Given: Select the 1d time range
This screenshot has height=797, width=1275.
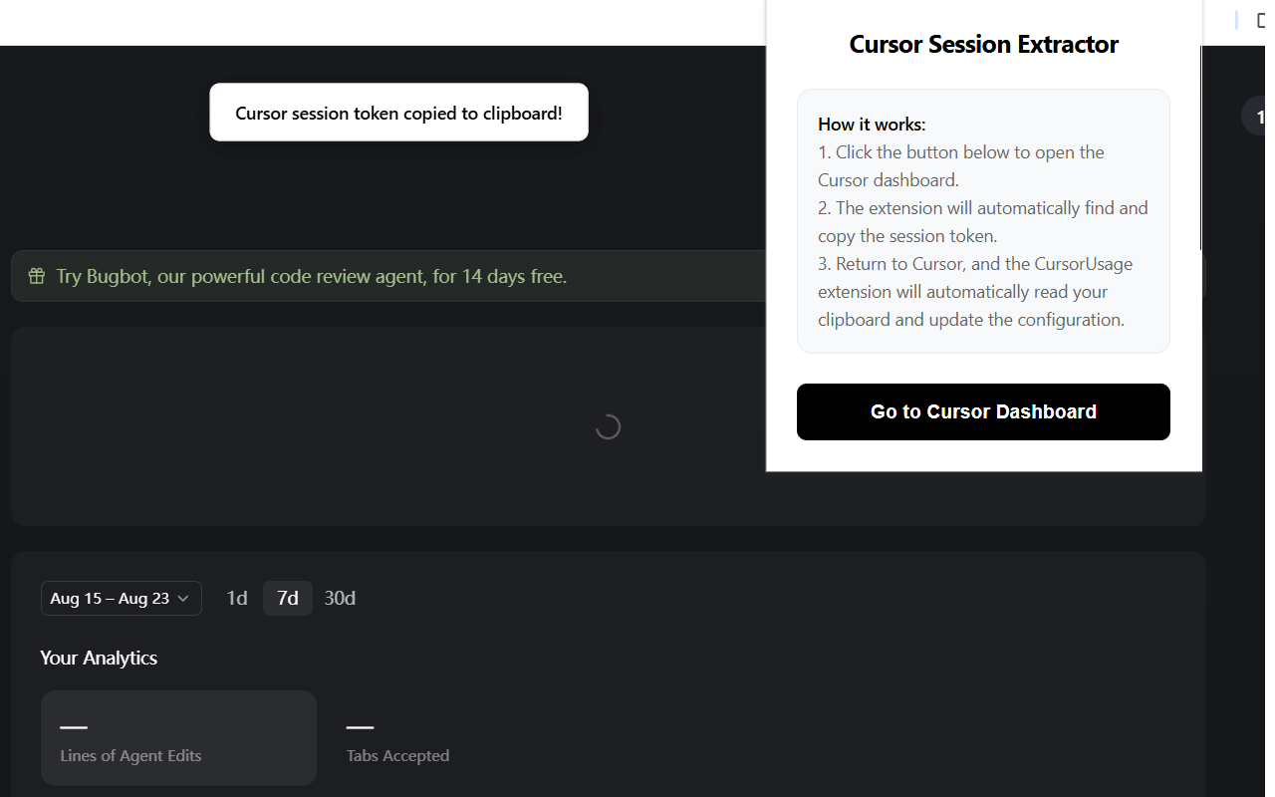Looking at the screenshot, I should tap(237, 598).
